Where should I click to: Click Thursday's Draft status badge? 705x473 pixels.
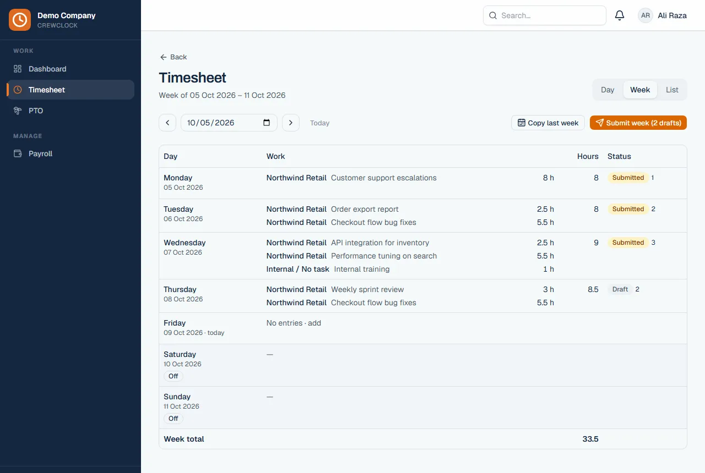coord(620,289)
